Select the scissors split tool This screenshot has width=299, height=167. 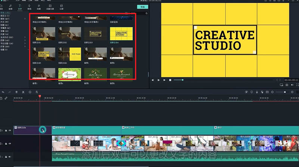pos(23,92)
